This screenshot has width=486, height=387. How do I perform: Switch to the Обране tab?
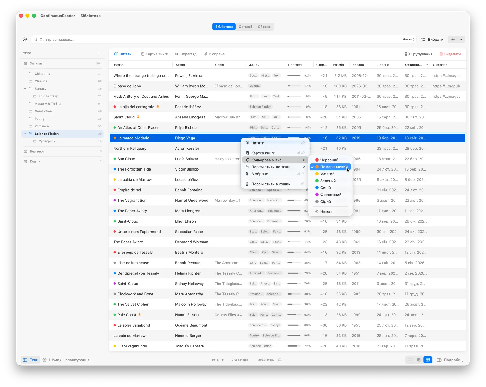point(264,27)
